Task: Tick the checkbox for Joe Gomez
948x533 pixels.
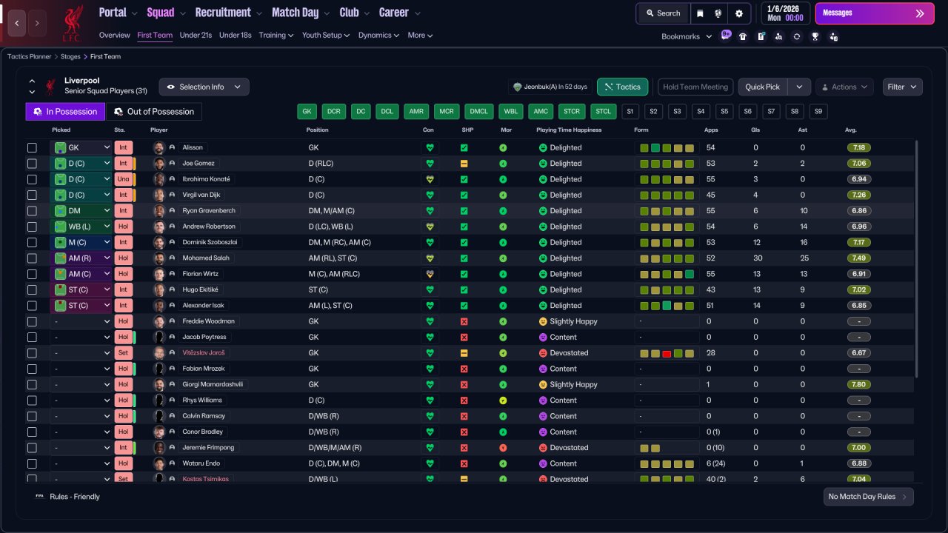Action: coord(32,164)
